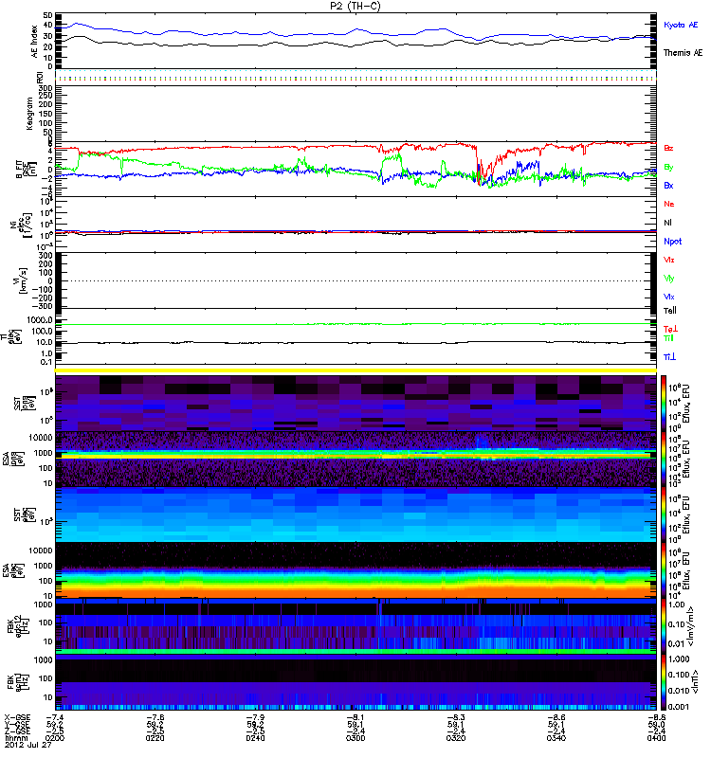This screenshot has height=758, width=711.
Task: Click the B_FIT GSE [nT] axis label
Action: click(x=26, y=170)
